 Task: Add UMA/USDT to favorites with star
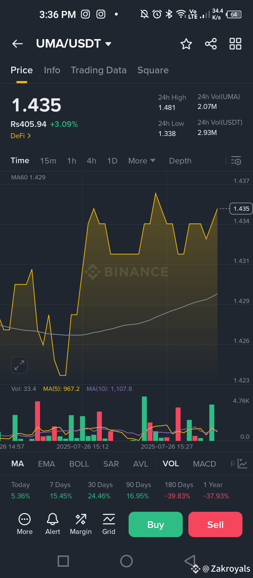186,44
